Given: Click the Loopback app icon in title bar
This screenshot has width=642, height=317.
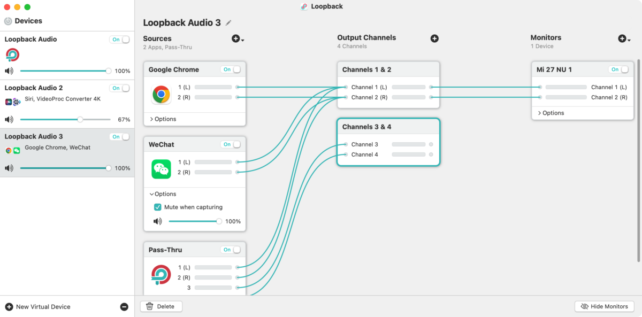Looking at the screenshot, I should [304, 6].
